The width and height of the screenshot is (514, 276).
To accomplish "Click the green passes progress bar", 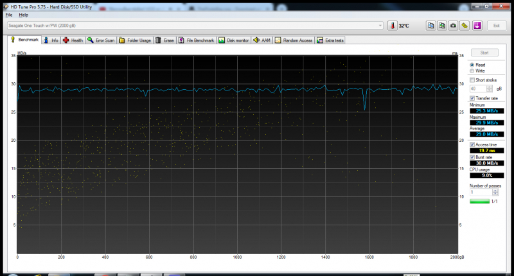I will coord(479,202).
